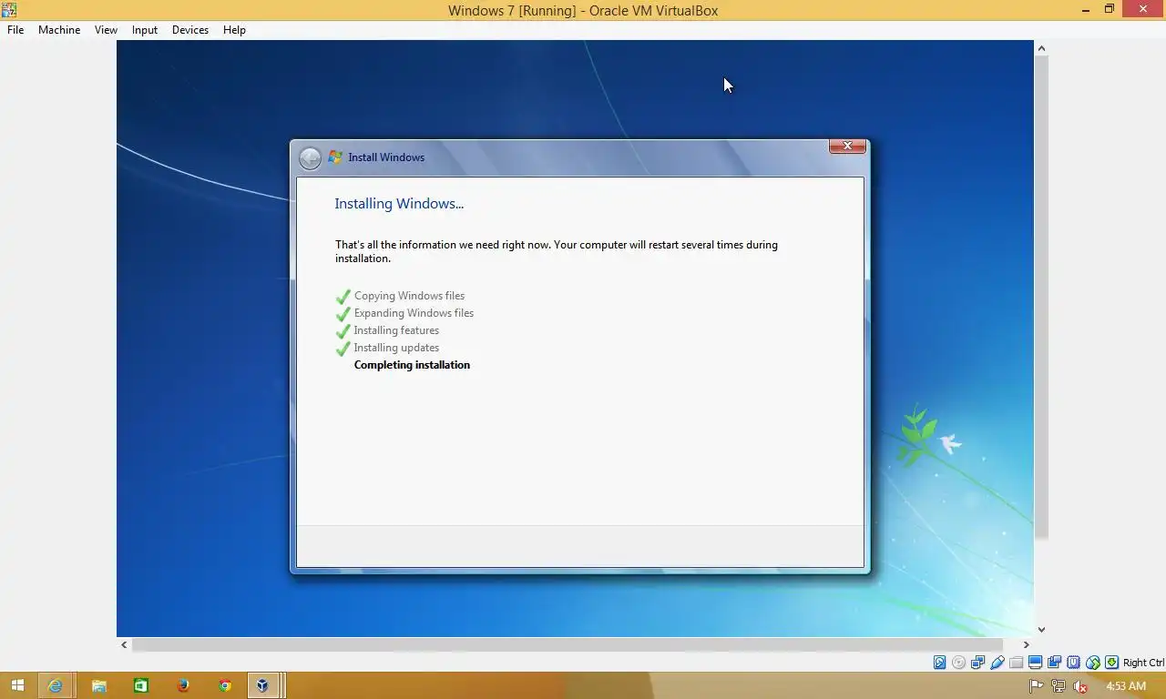Click the shared folders status icon
The height and width of the screenshot is (699, 1166).
tap(1016, 663)
